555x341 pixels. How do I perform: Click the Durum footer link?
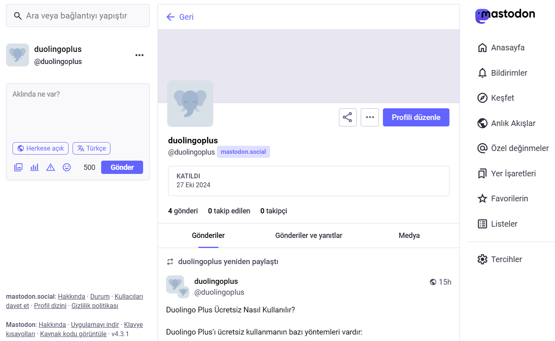point(100,297)
